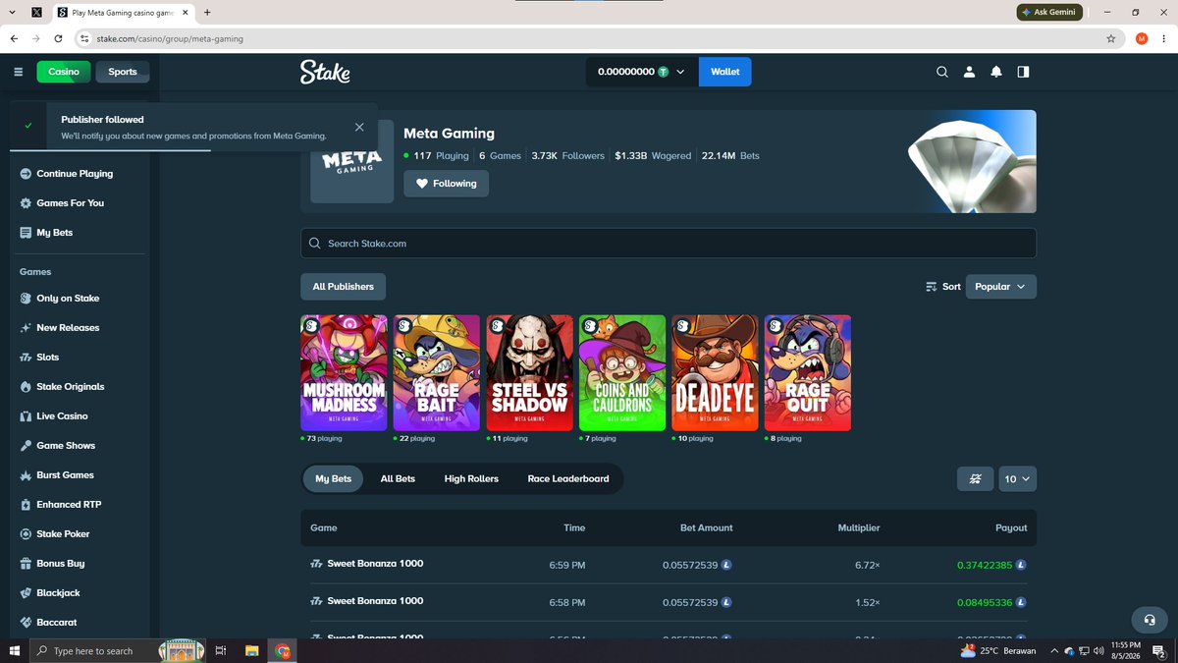This screenshot has height=663, width=1178.
Task: Open the Deadeye game thumbnail
Action: (x=715, y=373)
